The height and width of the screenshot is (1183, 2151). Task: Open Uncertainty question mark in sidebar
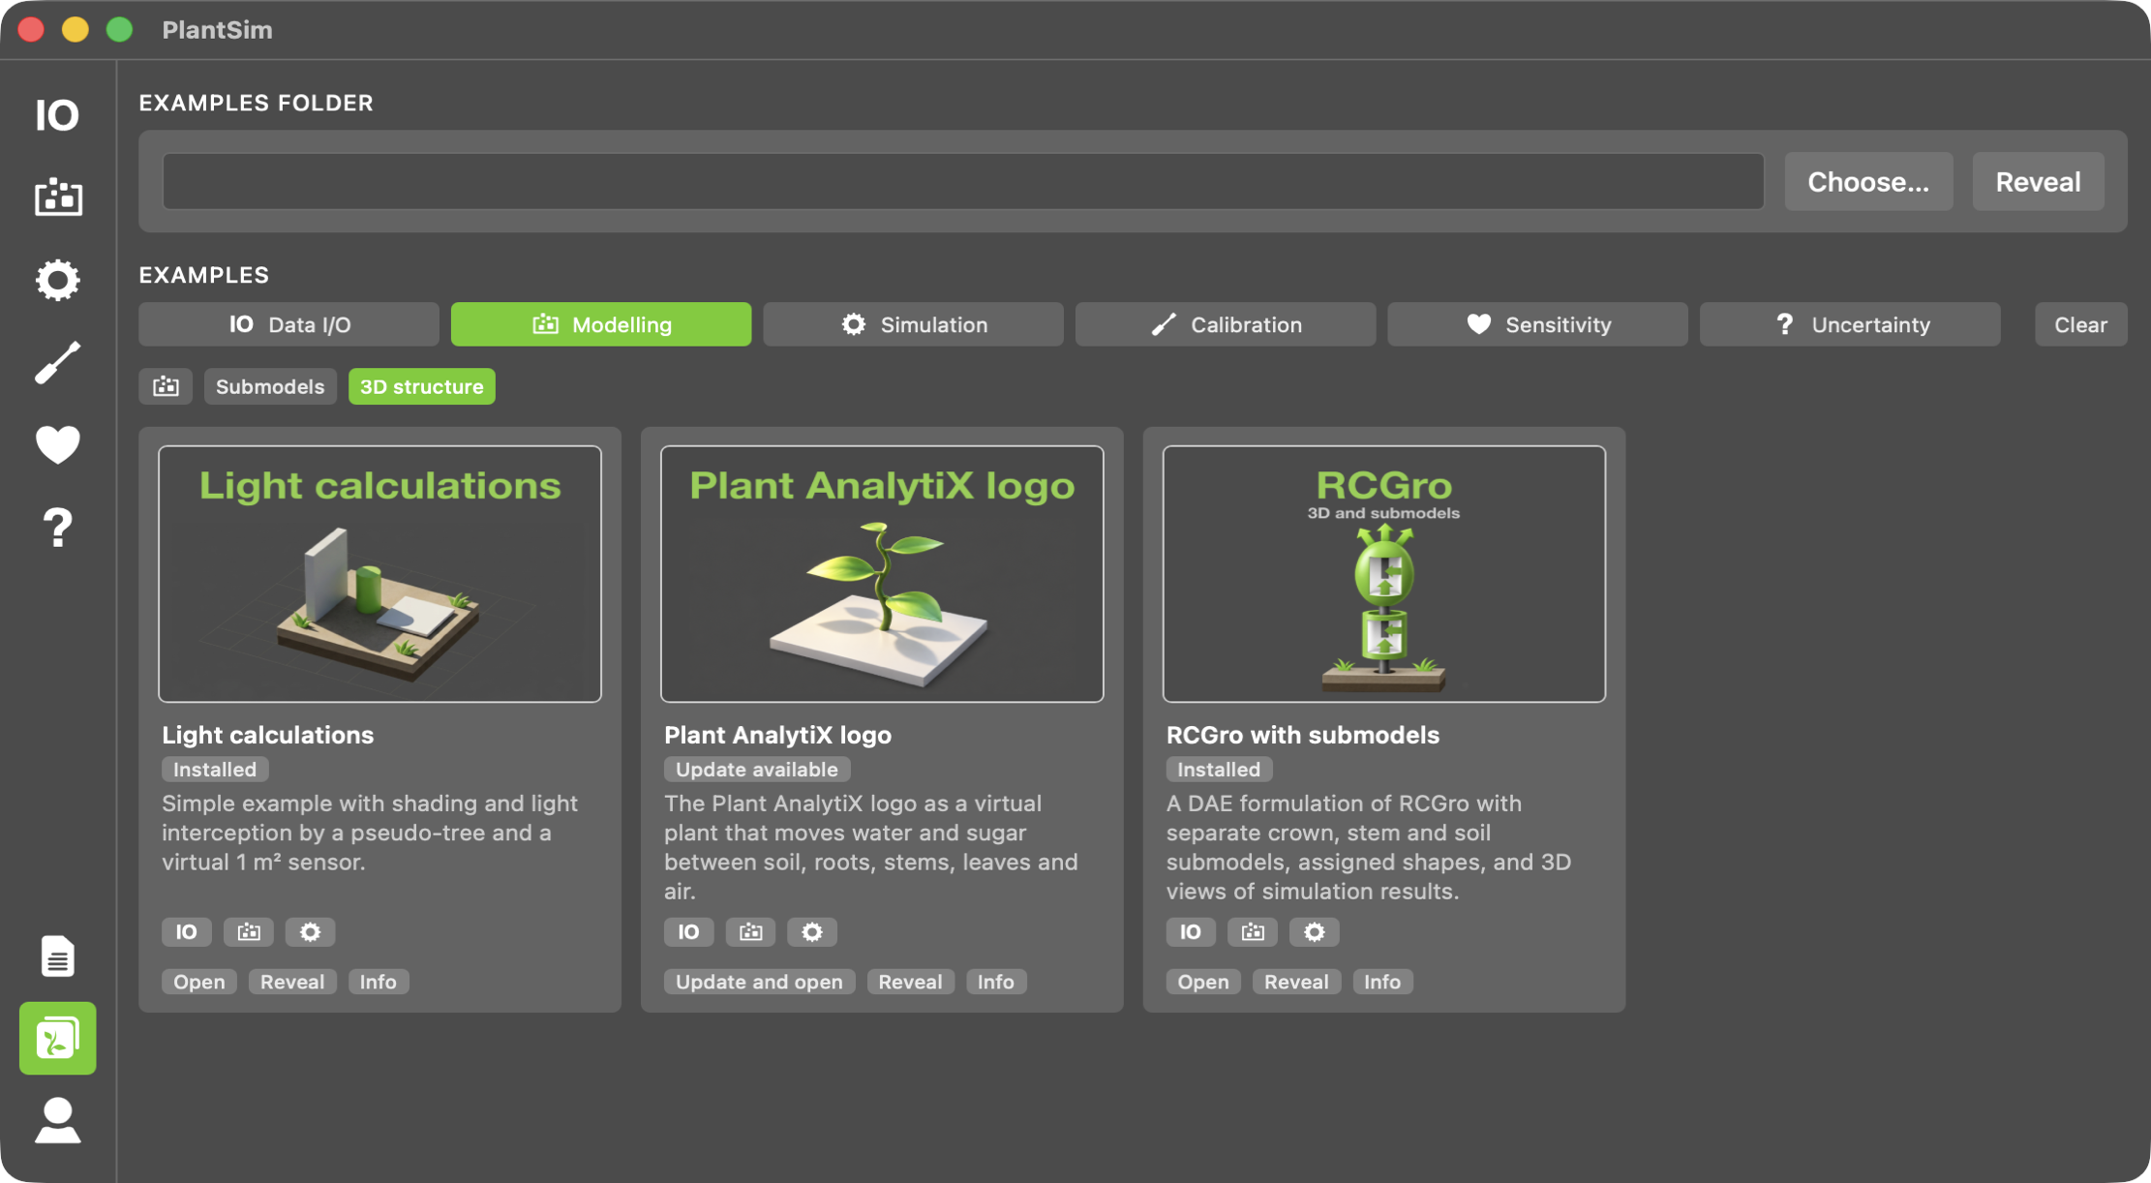(58, 528)
